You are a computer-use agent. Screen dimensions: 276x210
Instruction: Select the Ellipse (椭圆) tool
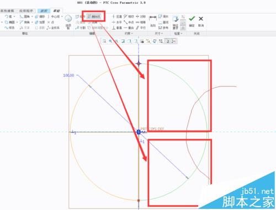[x=10, y=22]
